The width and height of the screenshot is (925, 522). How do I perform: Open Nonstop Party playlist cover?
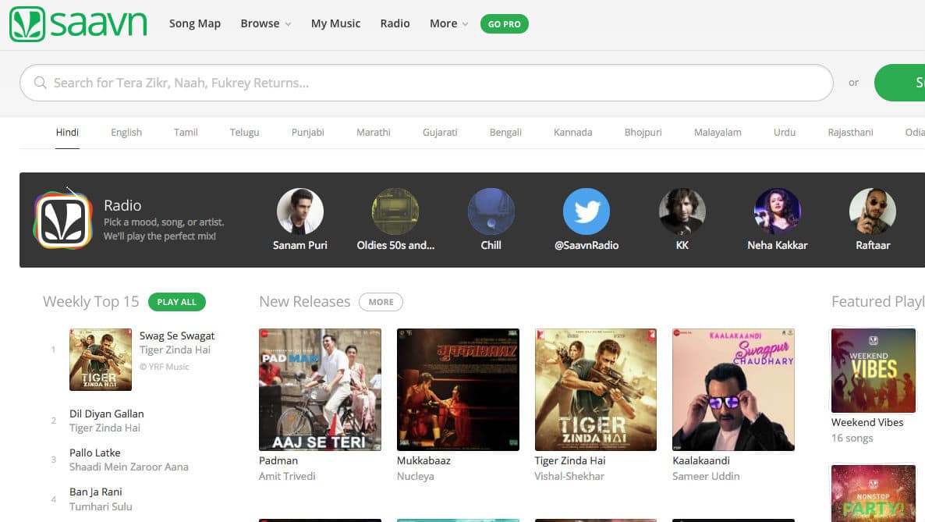point(873,493)
